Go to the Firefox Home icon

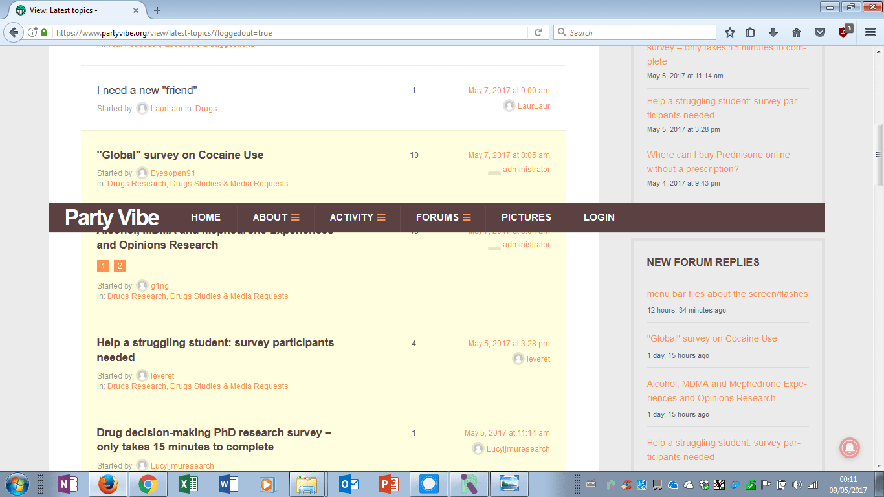[797, 32]
